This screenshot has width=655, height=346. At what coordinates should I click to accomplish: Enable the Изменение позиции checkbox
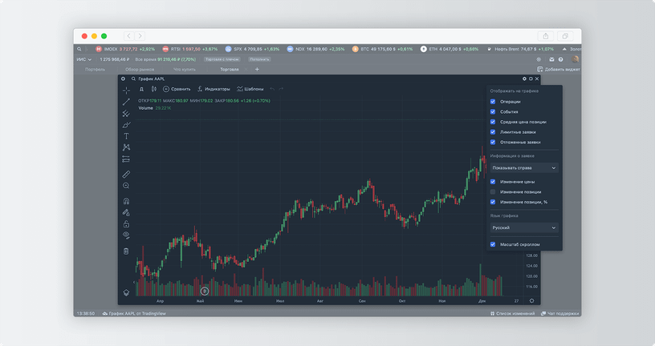coord(493,192)
